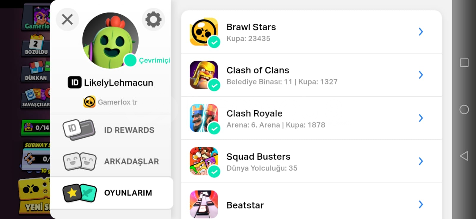
Task: Select the OYUNLARIM tab
Action: (x=112, y=193)
